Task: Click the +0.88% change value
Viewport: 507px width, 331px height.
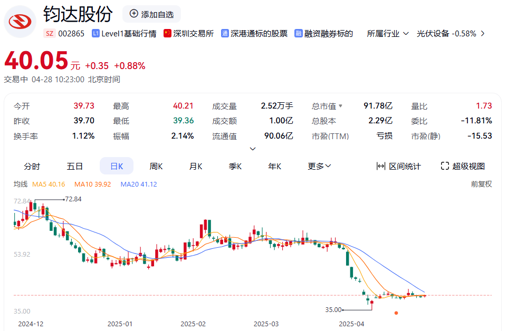Action: pos(130,66)
